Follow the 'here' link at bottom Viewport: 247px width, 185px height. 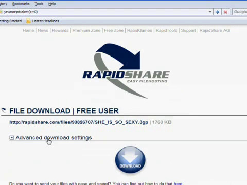click(x=178, y=183)
